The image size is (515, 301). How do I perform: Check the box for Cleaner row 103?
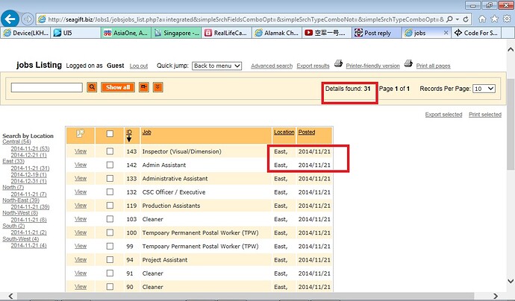110,219
